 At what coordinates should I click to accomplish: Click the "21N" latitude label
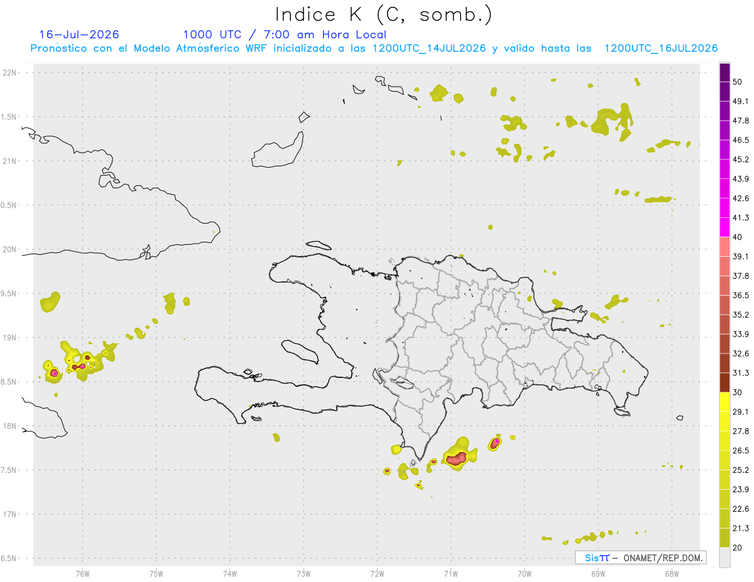tap(11, 161)
